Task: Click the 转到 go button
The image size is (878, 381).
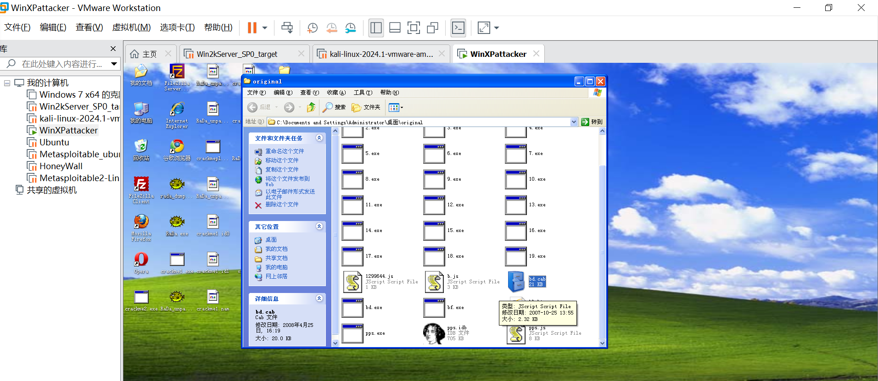Action: (x=592, y=122)
